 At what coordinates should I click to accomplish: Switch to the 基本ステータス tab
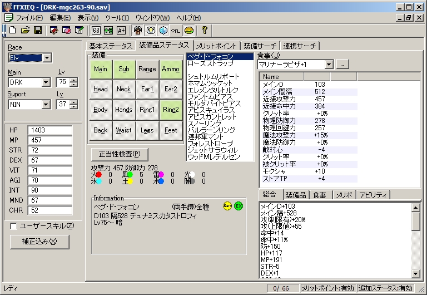coord(111,46)
